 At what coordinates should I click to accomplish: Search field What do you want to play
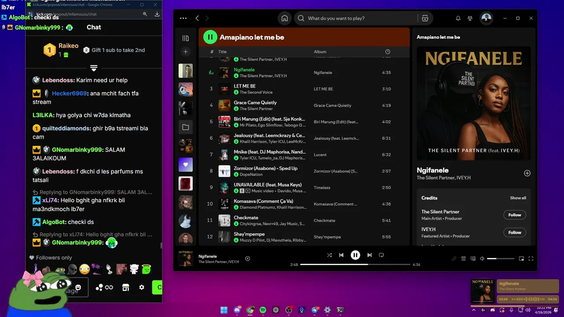click(355, 18)
